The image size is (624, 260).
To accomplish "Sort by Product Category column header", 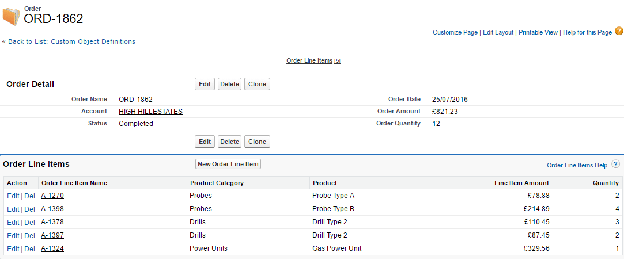I will click(217, 183).
